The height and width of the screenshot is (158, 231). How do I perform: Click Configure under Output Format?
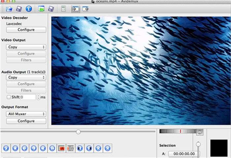[26, 121]
